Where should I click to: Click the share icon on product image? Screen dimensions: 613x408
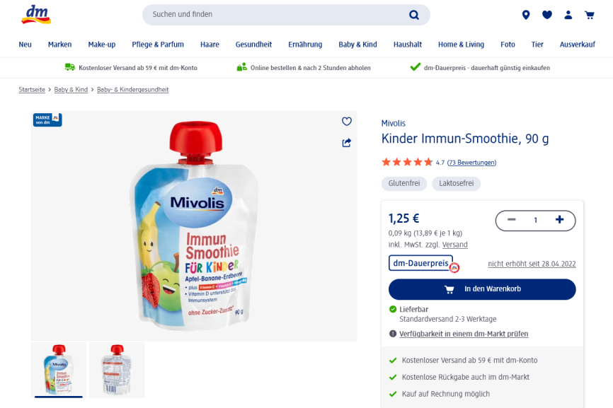(346, 143)
